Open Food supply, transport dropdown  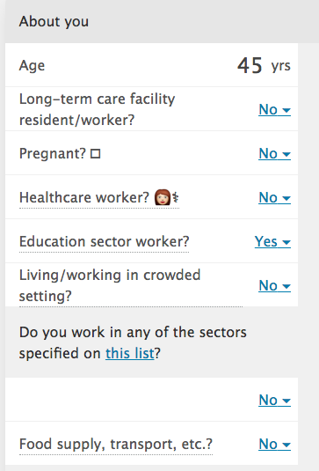coord(275,444)
